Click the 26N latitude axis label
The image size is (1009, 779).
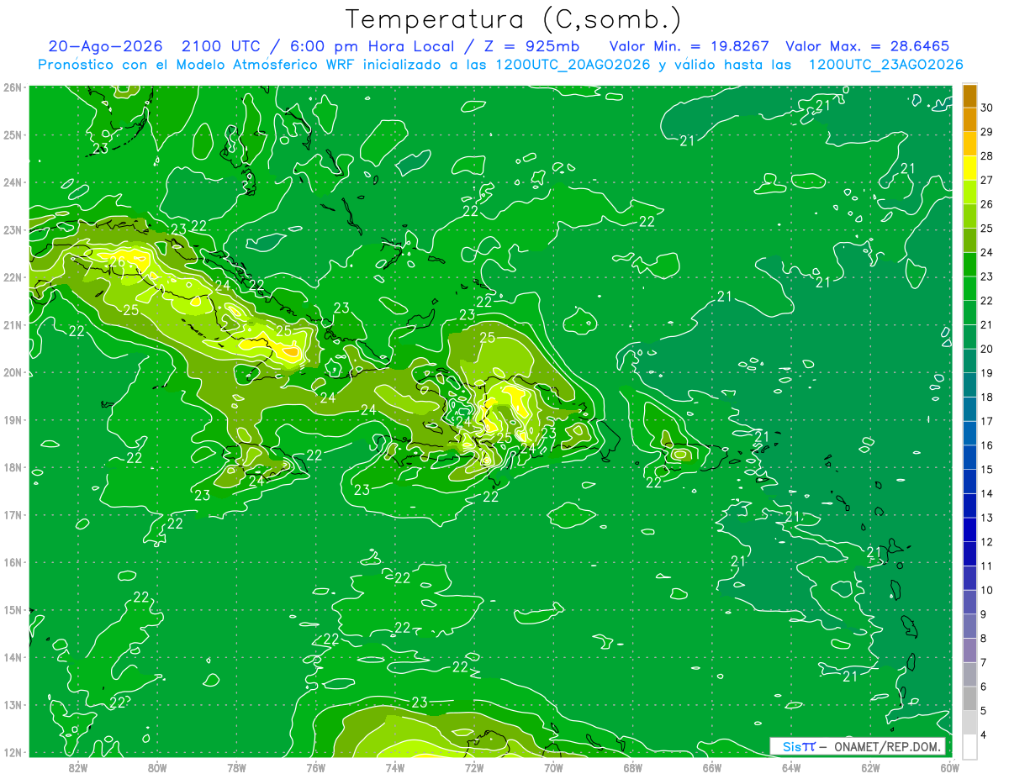12,87
